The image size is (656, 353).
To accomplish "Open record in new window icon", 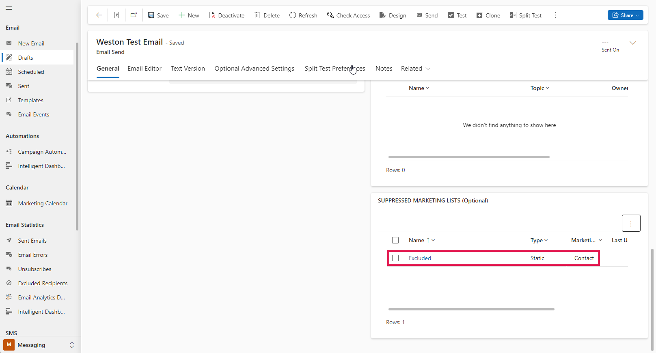I will point(134,15).
